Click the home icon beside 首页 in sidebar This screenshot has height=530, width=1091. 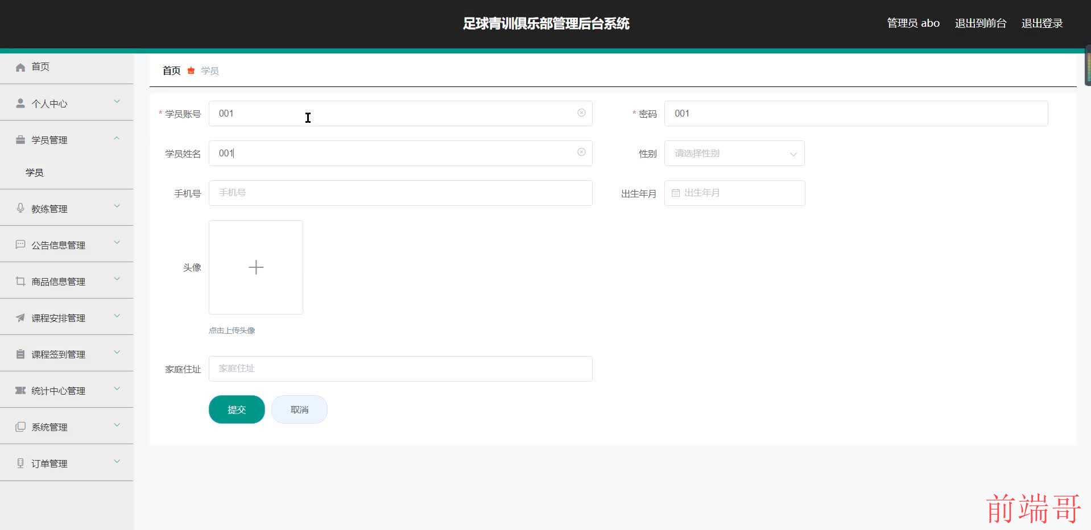tap(20, 67)
